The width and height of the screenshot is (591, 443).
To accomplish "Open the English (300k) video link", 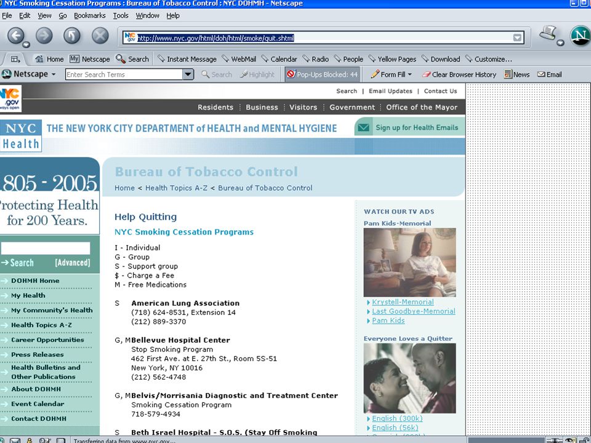I will [397, 418].
